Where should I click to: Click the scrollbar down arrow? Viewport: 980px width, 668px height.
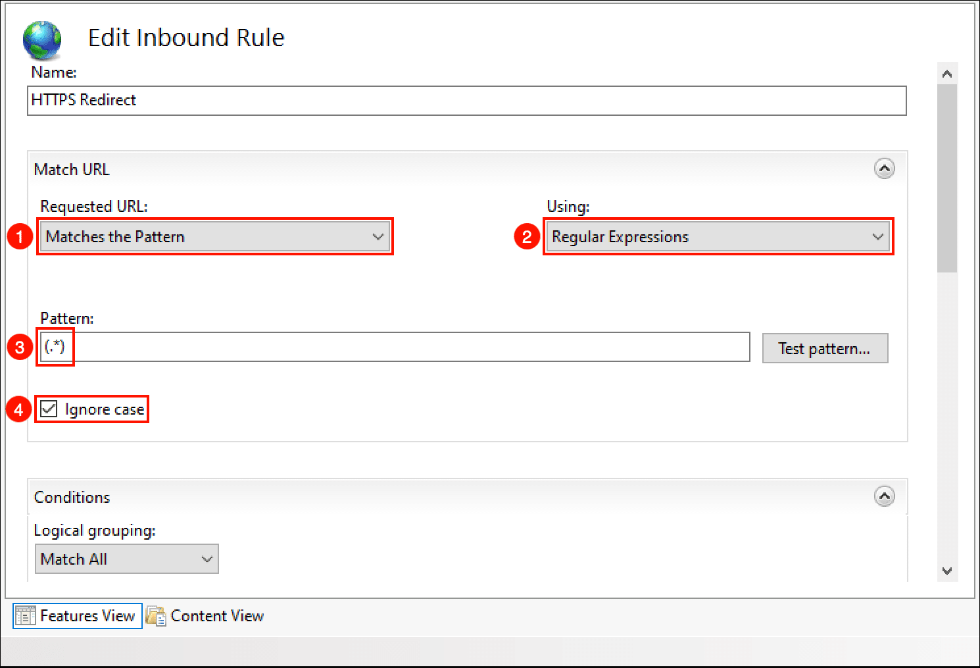point(947,571)
